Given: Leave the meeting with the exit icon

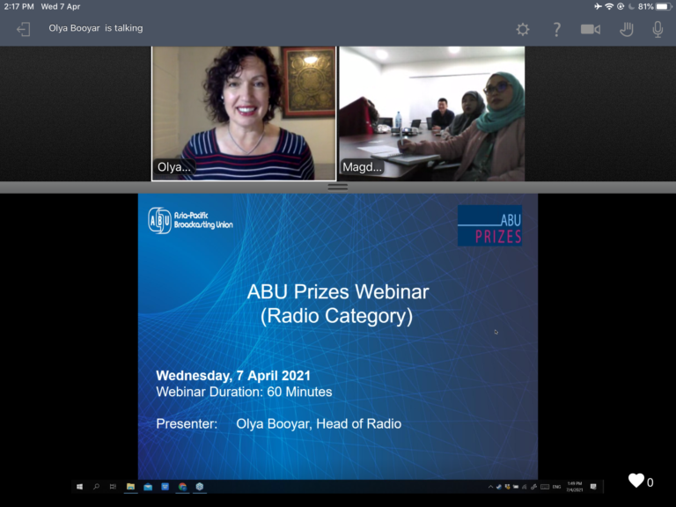Looking at the screenshot, I should pyautogui.click(x=23, y=29).
